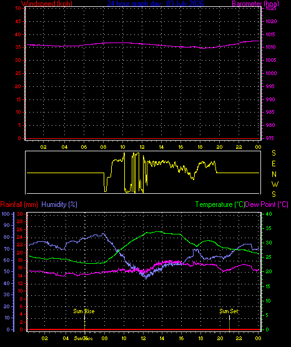Image resolution: width=291 pixels, height=347 pixels.
Task: Click humidity axis value "90"
Action: coord(7,225)
